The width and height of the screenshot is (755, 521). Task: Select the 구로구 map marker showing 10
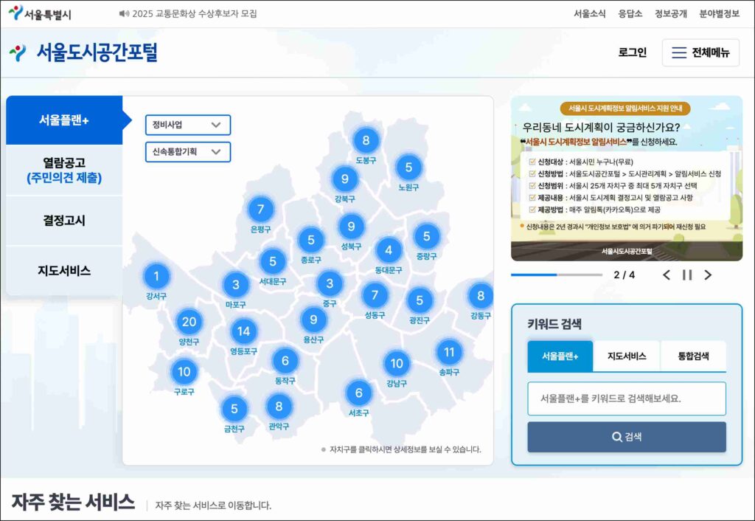[184, 372]
